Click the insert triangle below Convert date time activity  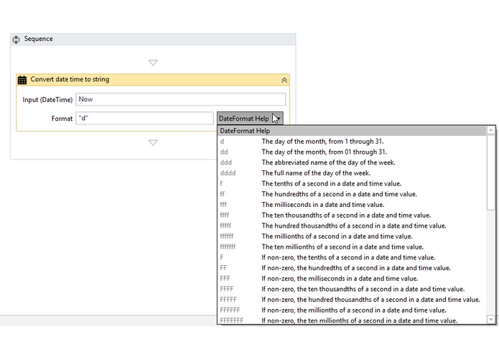(153, 142)
